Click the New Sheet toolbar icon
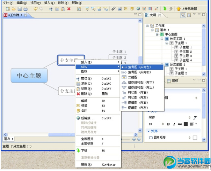 79,9
